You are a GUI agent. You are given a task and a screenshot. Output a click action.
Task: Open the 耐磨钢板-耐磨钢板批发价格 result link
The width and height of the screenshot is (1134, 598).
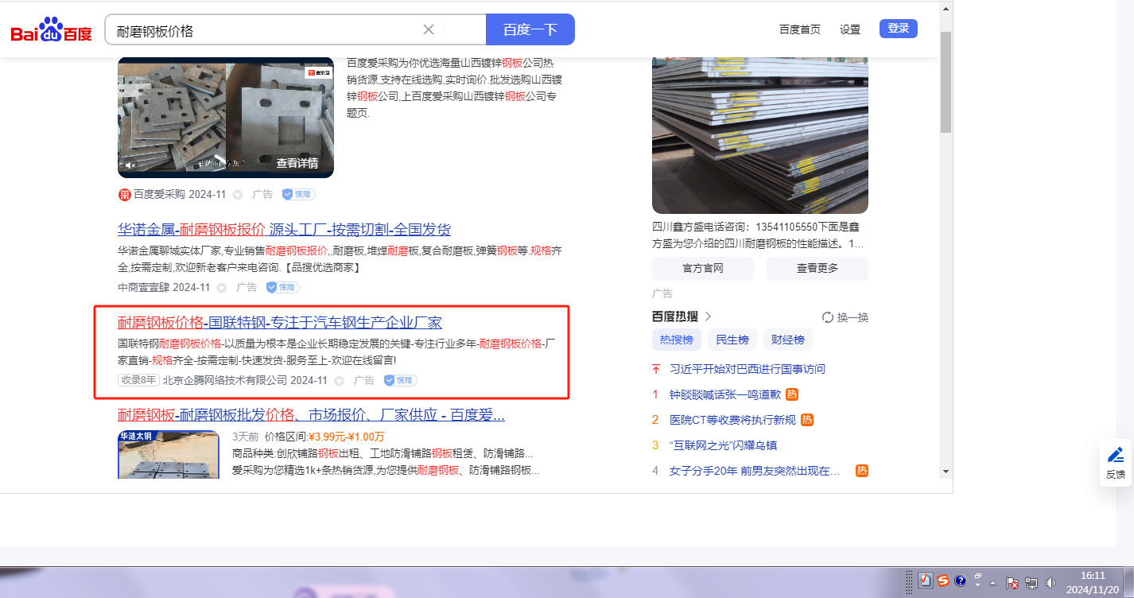tap(312, 415)
